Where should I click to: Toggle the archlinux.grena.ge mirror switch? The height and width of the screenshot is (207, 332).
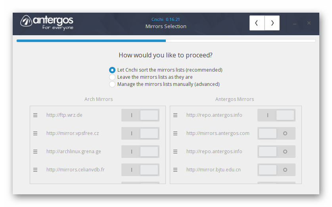[140, 152]
